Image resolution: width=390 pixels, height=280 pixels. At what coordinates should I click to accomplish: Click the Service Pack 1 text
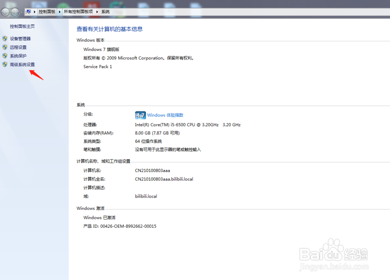[97, 66]
